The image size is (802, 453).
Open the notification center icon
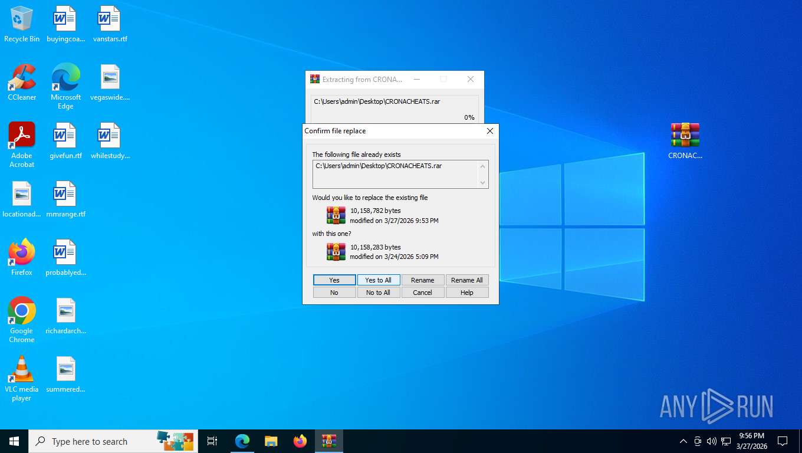[x=783, y=441]
